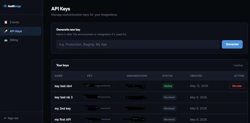Select the my first API name
Screen dimensions: 250x123
[x=63, y=120]
